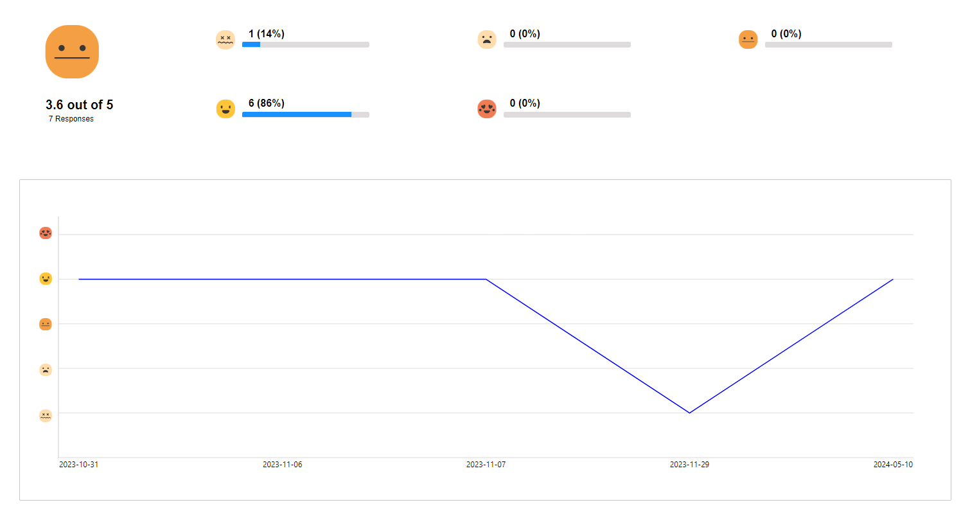The image size is (970, 509).
Task: Click the 2024-05-10 date axis label
Action: 893,465
